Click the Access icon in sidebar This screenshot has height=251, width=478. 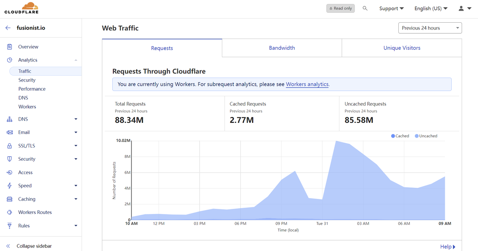pyautogui.click(x=10, y=173)
